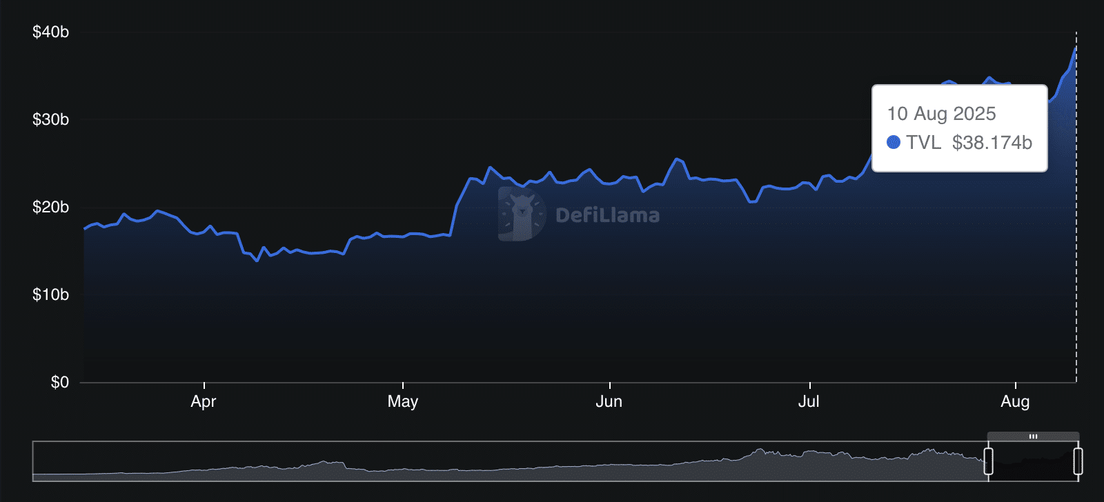Click the $20b y-axis label
The image size is (1104, 502).
tap(50, 208)
